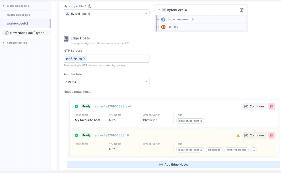Click the Edge Hosts section icon

tap(66, 39)
